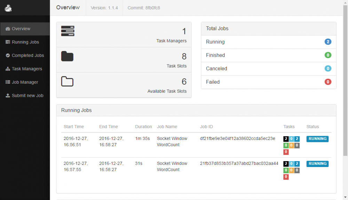Click the Submit new Job upload icon
This screenshot has width=348, height=200.
7,95
